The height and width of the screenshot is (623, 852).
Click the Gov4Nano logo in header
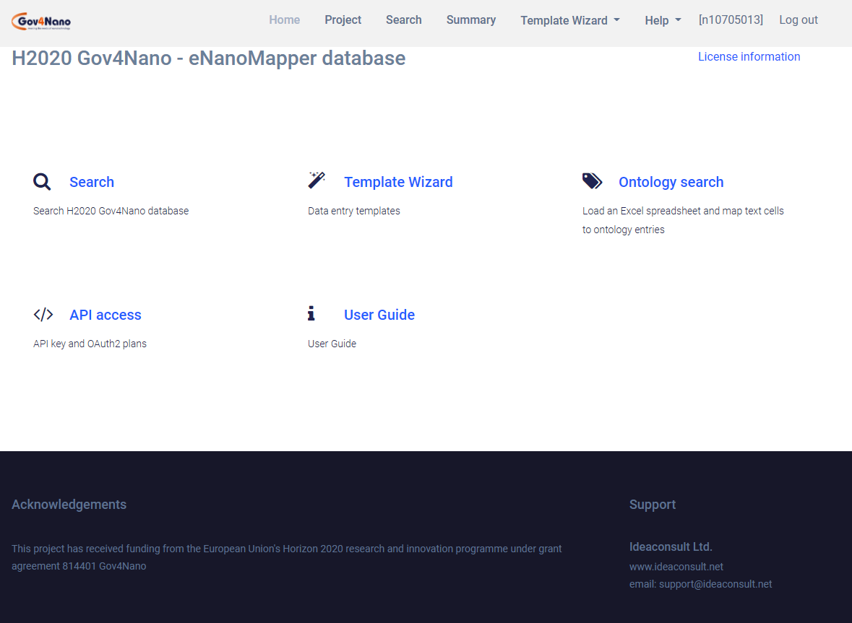point(41,22)
